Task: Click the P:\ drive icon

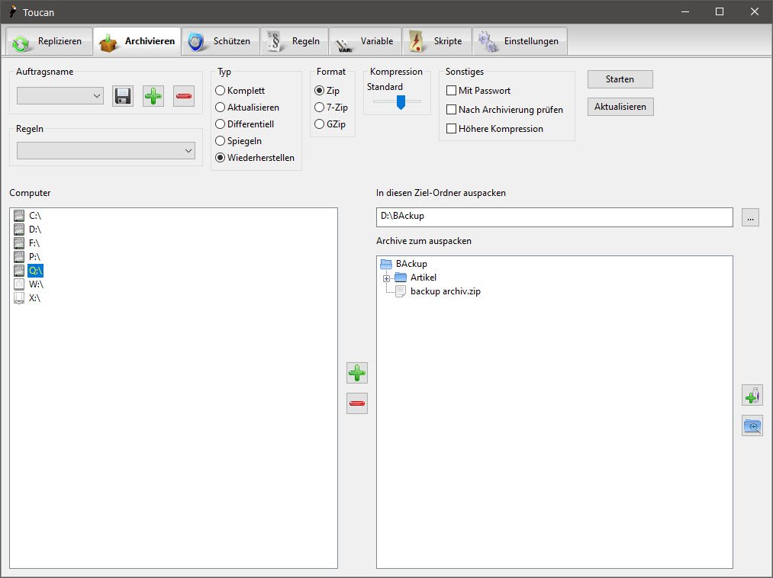Action: (x=19, y=257)
